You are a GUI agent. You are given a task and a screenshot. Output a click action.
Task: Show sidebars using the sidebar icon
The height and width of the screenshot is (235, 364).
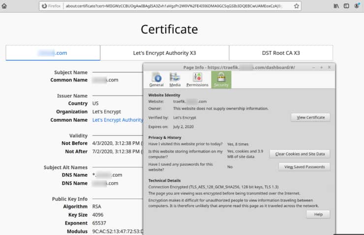coord(346,6)
